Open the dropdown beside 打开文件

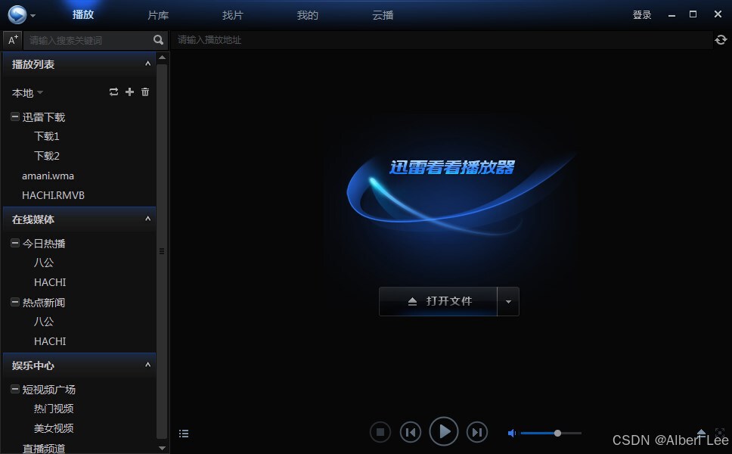coord(508,301)
